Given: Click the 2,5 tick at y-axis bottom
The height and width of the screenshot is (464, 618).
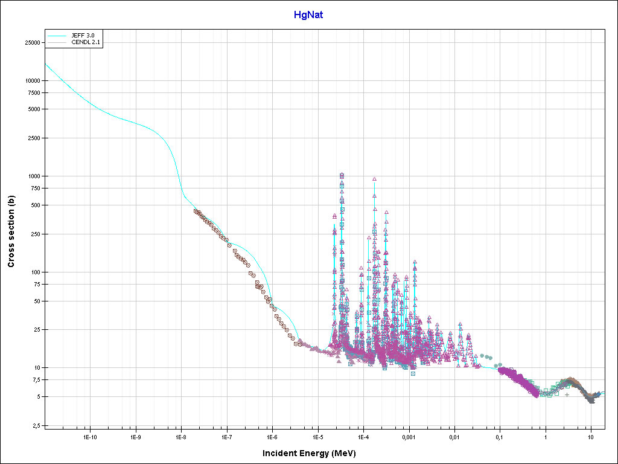Looking at the screenshot, I should (36, 426).
